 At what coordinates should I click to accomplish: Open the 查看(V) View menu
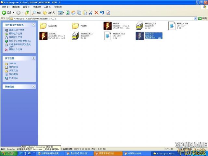coord(26,6)
